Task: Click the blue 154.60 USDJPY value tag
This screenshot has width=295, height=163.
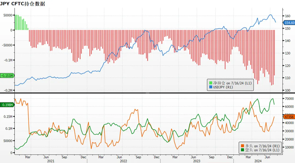Action: click(289, 22)
